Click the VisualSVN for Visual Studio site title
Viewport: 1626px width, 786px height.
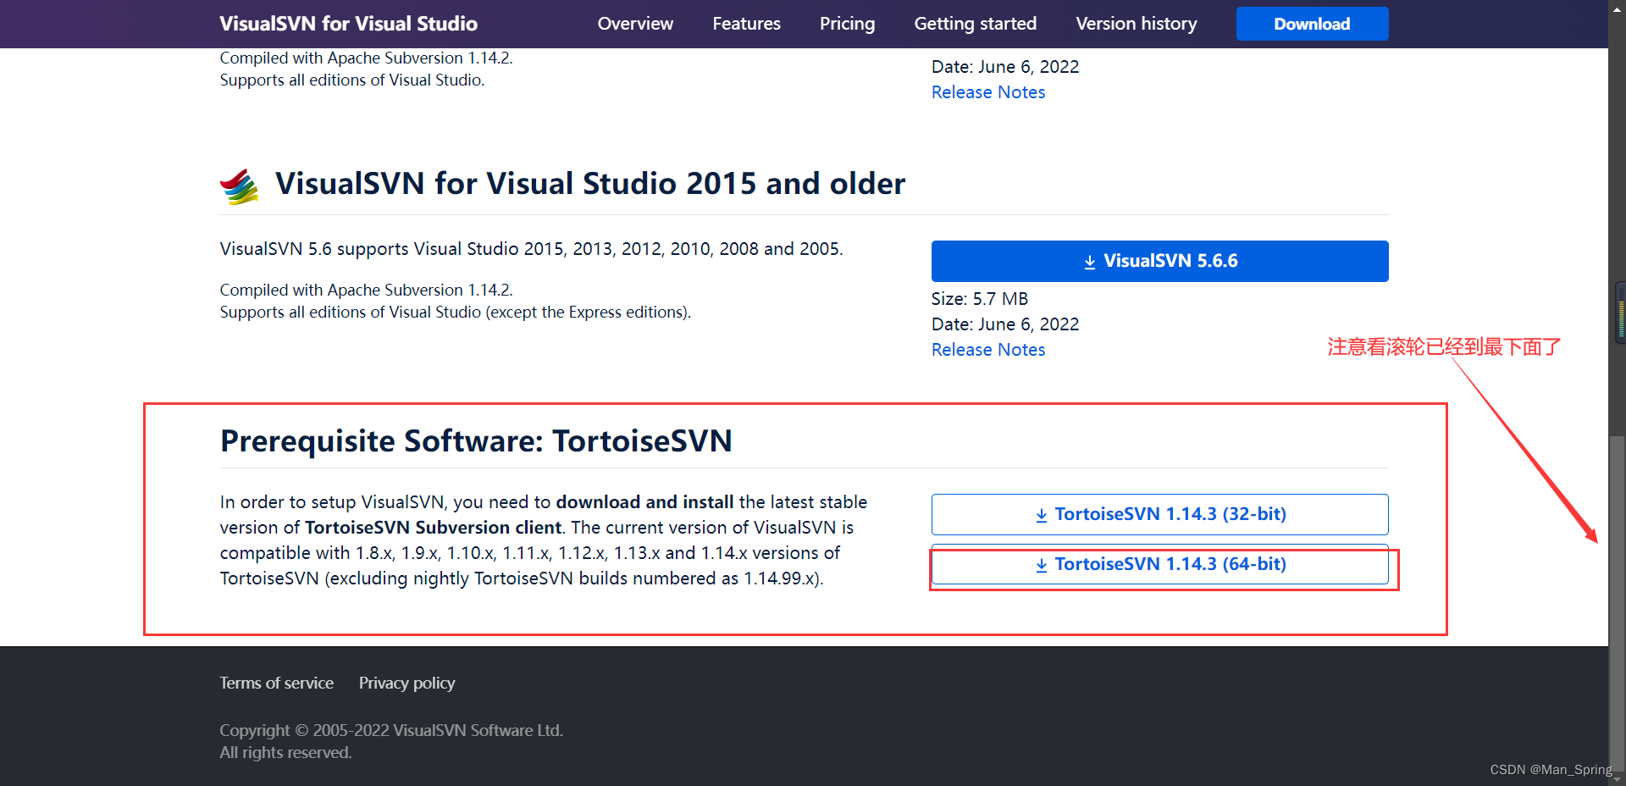coord(348,24)
